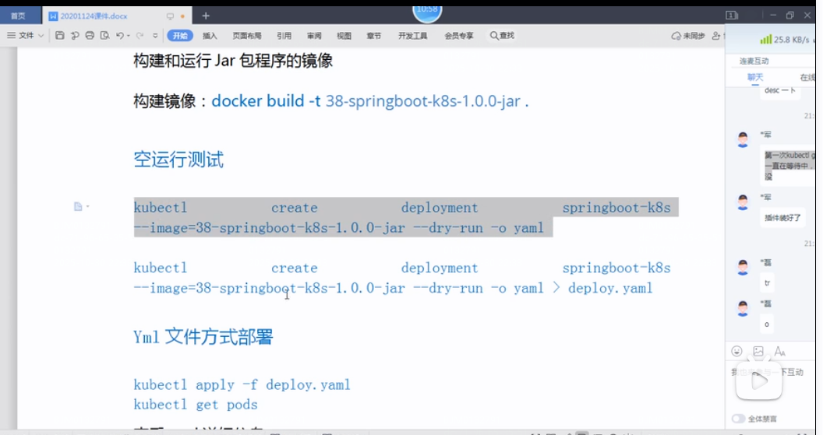Screen dimensions: 823x435
Task: Click the docker build command text
Action: (370, 100)
